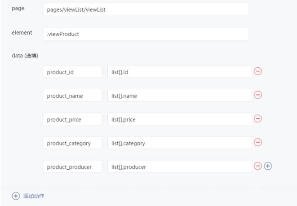Viewport: 297px width, 206px height.
Task: Edit the list[].name value field
Action: (x=179, y=95)
